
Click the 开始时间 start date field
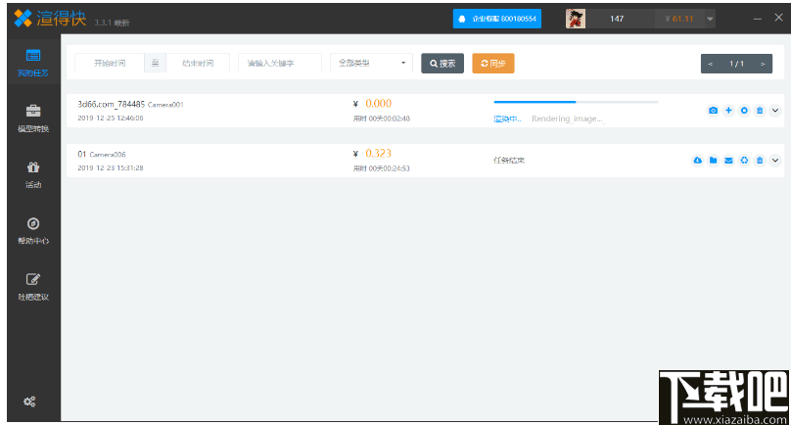click(x=110, y=63)
